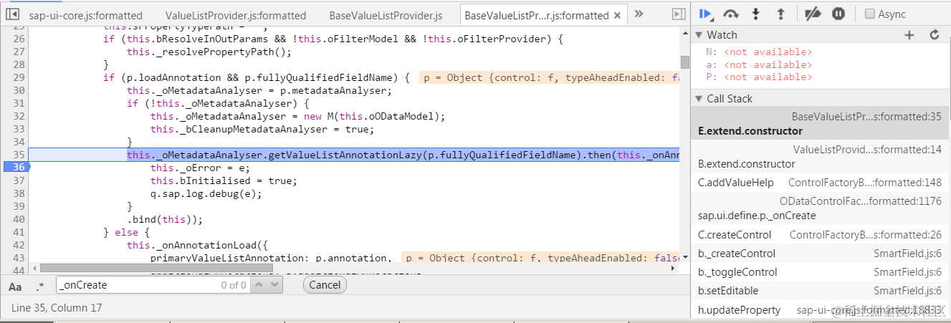The height and width of the screenshot is (323, 951).
Task: Step into next function call
Action: point(756,14)
